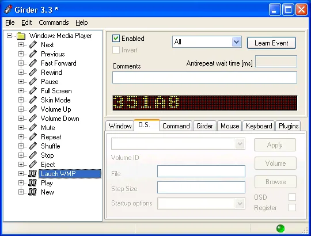Expand the Fast Forward command node

point(21,63)
